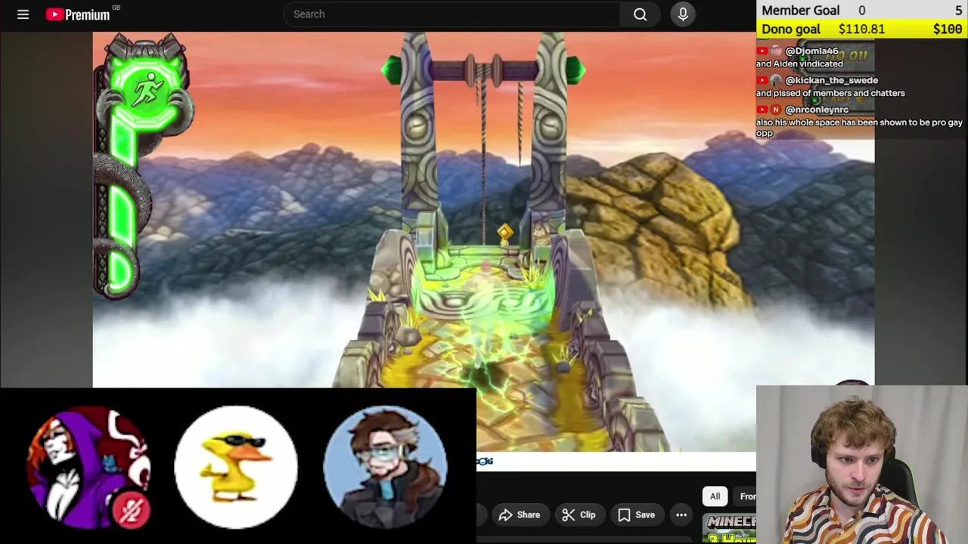Click the Dono goal $110.81 progress bar
The height and width of the screenshot is (544, 968).
(862, 29)
